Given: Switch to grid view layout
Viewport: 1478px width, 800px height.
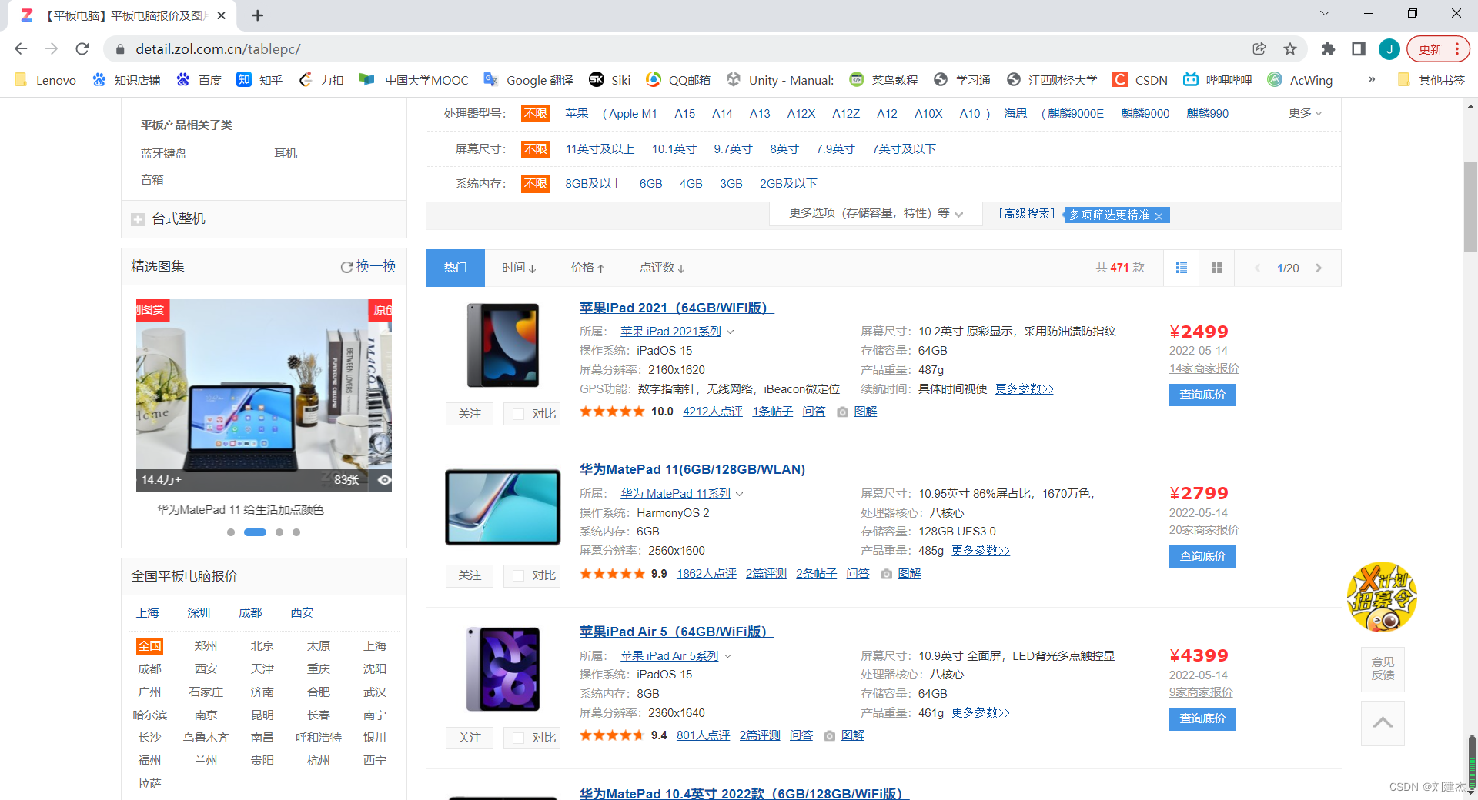Looking at the screenshot, I should 1216,268.
